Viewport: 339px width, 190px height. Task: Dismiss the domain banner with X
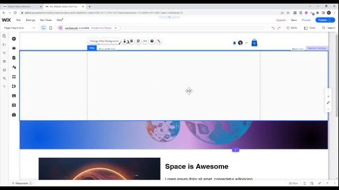pyautogui.click(x=115, y=28)
